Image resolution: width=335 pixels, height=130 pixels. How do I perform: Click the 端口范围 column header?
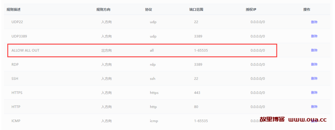196,9
